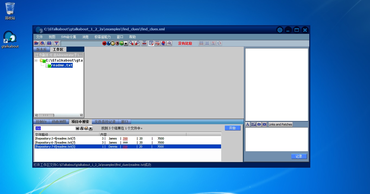Image resolution: width=370 pixels, height=194 pixels.
Task: Collapse the C:\GTalkabout tree node
Action: tap(36, 61)
